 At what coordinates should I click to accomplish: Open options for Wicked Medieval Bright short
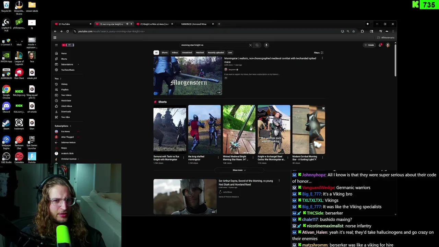[x=253, y=157]
